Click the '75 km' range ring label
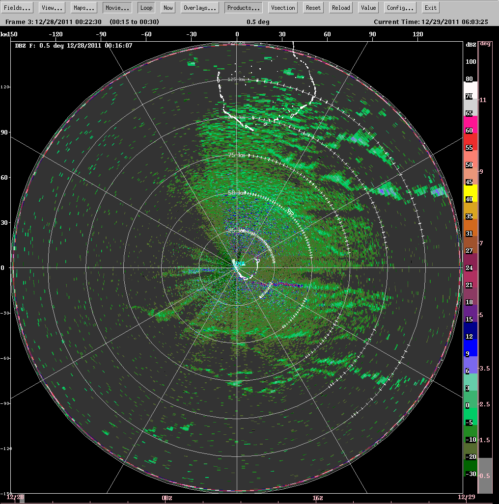499x504 pixels. 236,155
